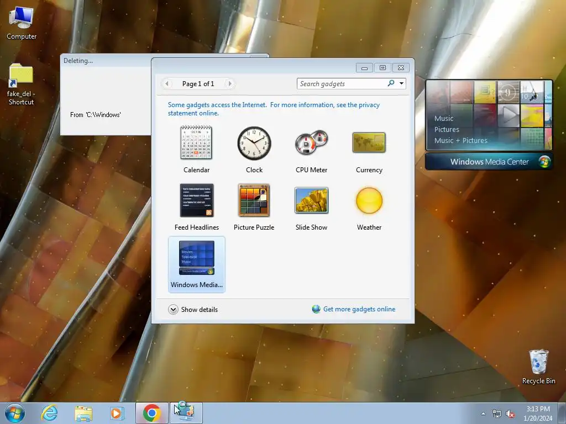Select the Clock gadget icon

[x=254, y=143]
